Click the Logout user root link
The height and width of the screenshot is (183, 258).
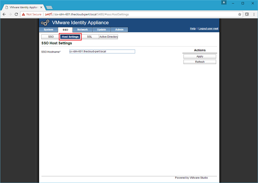point(208,28)
